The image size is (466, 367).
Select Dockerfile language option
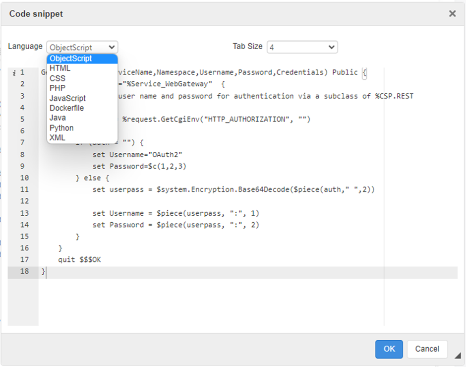[67, 108]
